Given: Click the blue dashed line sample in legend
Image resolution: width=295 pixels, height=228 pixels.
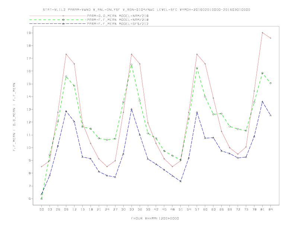Looking at the screenshot, I should pos(58,24).
